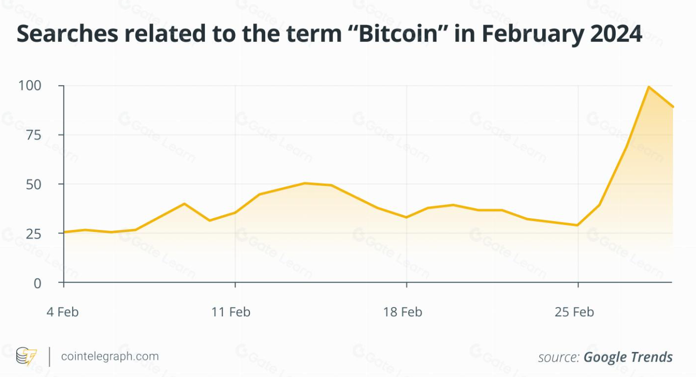Screen dimensions: 696x377
Task: Click the line's starting point on 4 Feb
Action: [64, 232]
